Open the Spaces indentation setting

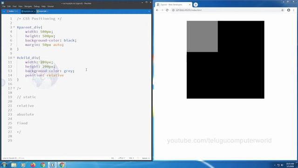(x=146, y=158)
